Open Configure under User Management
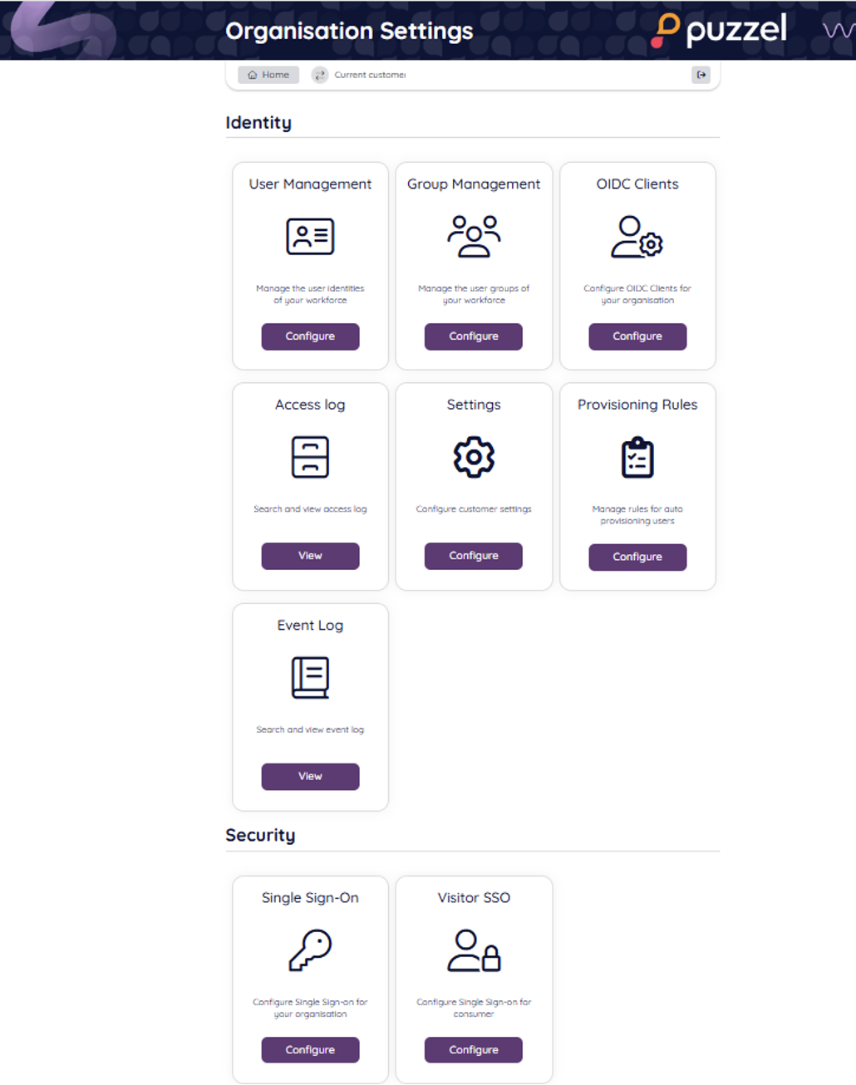856x1085 pixels. point(310,336)
